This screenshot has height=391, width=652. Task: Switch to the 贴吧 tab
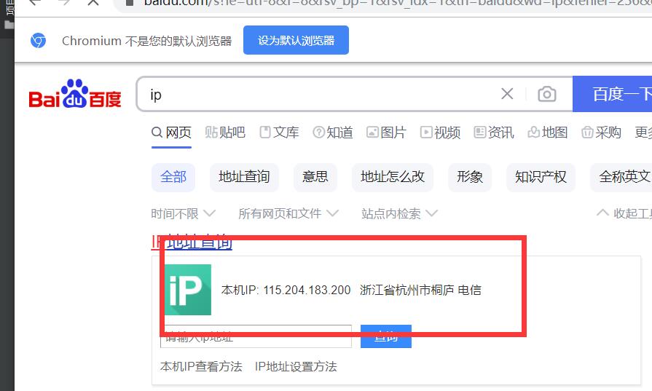click(225, 133)
